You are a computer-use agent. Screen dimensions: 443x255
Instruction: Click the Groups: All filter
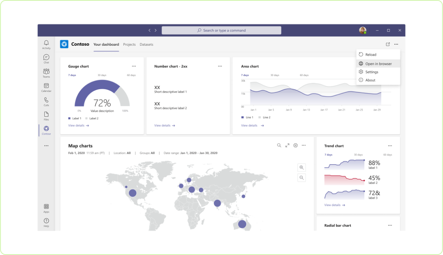(x=147, y=153)
